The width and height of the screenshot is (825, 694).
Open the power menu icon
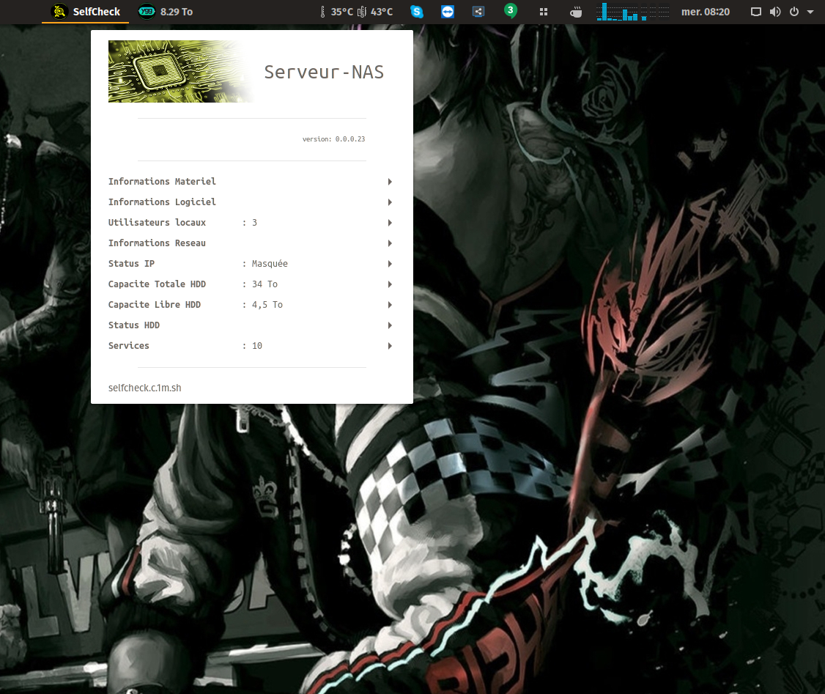(x=794, y=12)
